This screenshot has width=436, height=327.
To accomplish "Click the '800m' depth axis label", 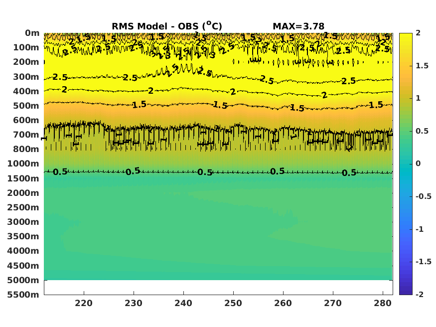I will pos(26,149).
